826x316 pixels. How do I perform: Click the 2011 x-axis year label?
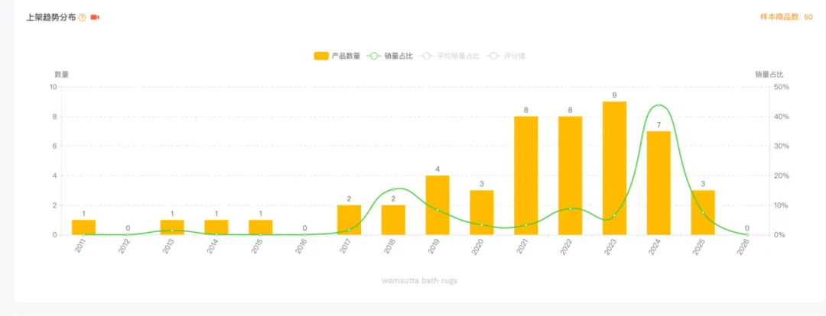pos(80,246)
